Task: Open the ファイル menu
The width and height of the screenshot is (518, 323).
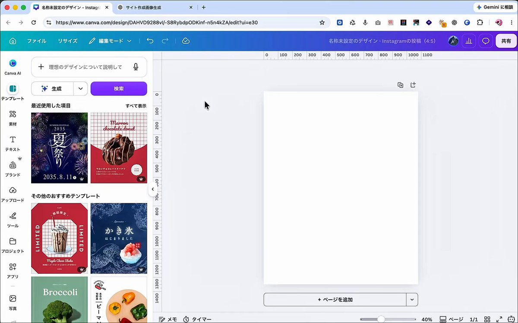Action: tap(37, 41)
